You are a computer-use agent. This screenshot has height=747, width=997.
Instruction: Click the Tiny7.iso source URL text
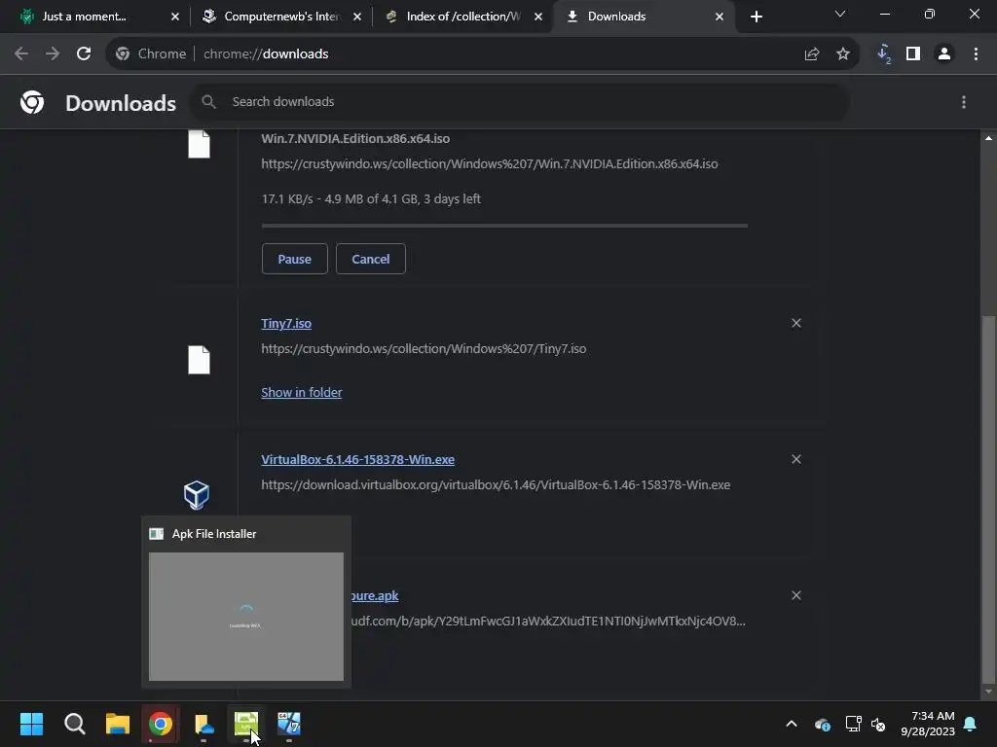coord(424,349)
